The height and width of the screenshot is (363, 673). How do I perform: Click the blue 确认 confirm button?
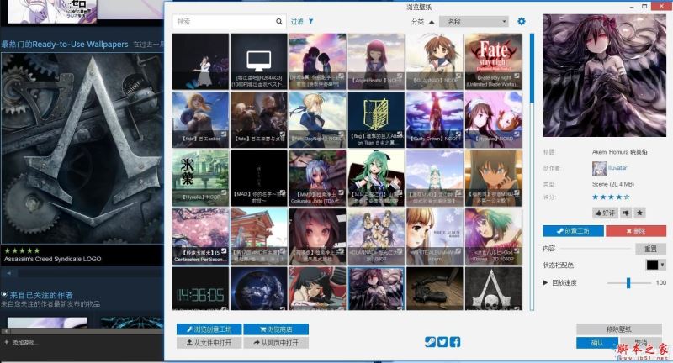[597, 343]
